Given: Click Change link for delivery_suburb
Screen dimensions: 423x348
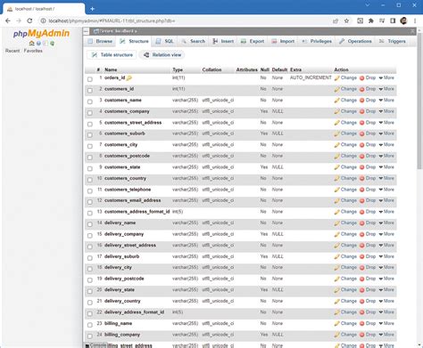Looking at the screenshot, I should point(349,256).
